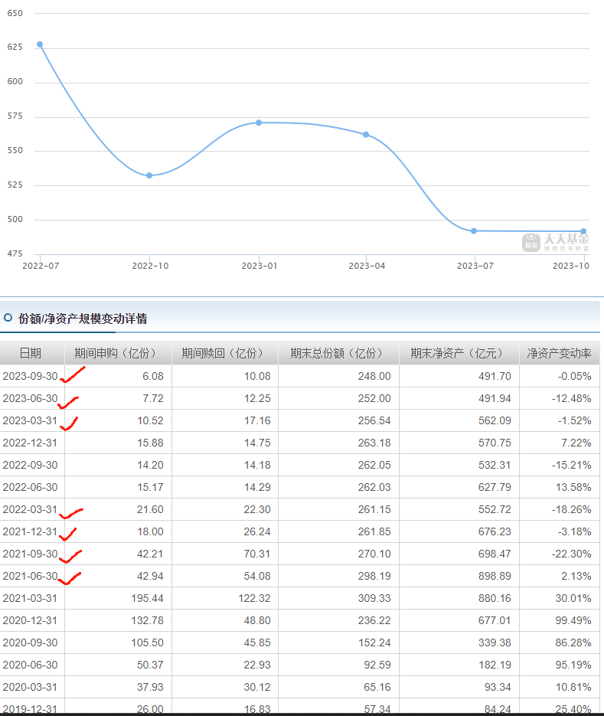The height and width of the screenshot is (716, 604).
Task: Click total shares value 298.19
Action: [x=374, y=576]
